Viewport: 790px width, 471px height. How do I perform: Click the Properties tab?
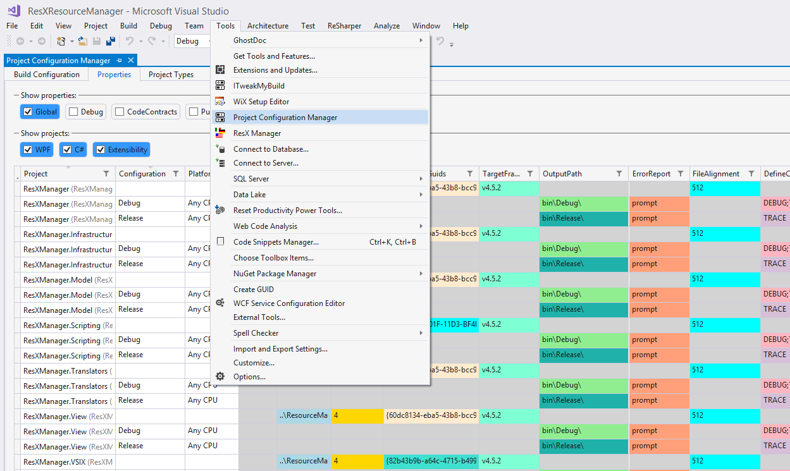coord(114,75)
